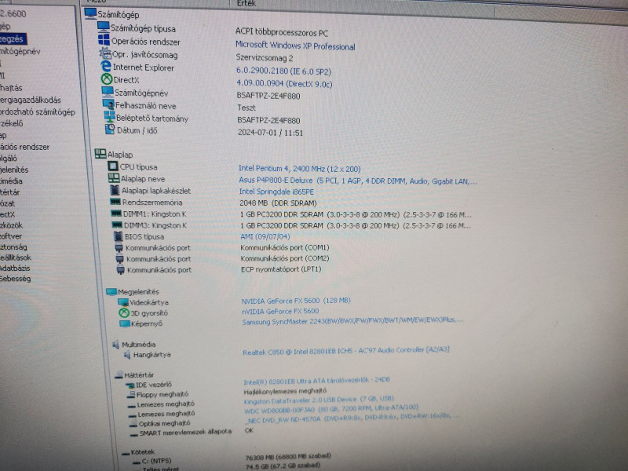This screenshot has height=471, width=628.
Task: Open the Intel(R) 82801EB Ultra ATA link
Action: (x=316, y=381)
